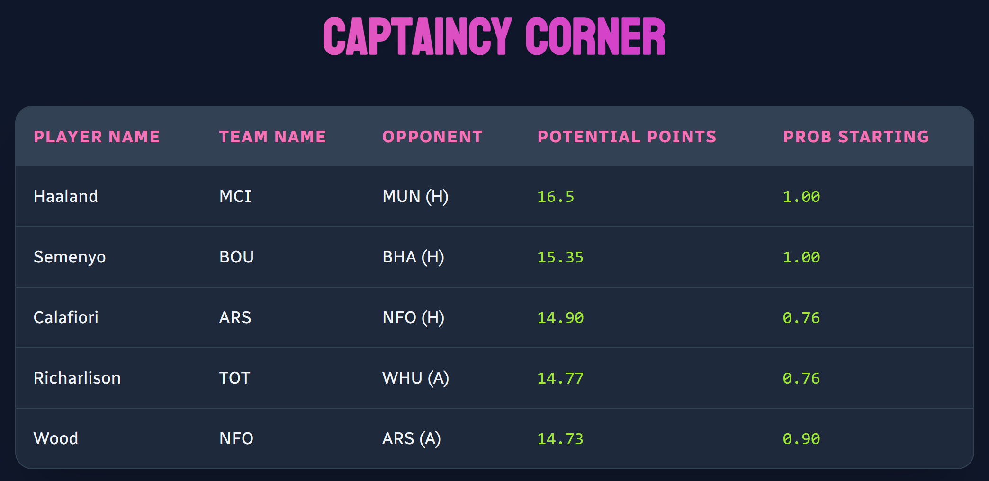Screen dimensions: 989x481
Task: Click the TOT team cell
Action: click(x=234, y=378)
